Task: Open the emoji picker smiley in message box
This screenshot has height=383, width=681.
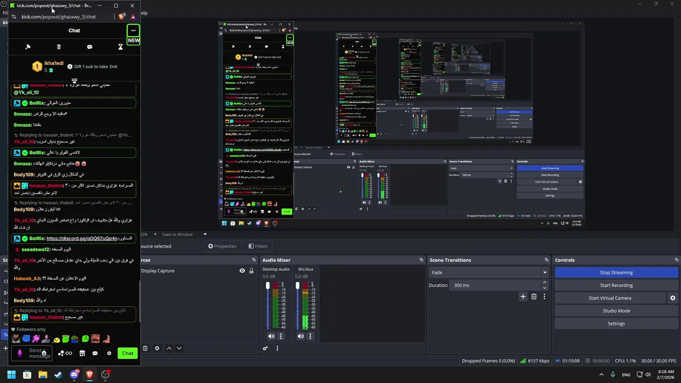Action: coord(44,353)
